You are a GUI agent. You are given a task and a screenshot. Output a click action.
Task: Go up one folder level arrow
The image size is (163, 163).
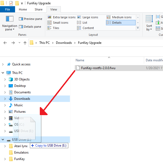[x=25, y=43]
